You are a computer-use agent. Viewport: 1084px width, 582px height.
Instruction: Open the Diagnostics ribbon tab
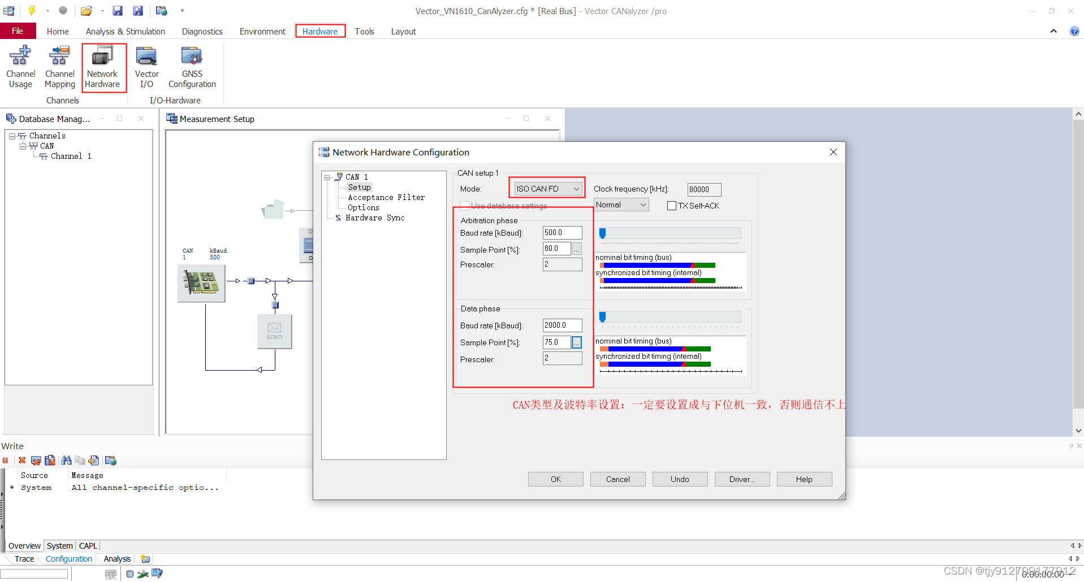202,32
